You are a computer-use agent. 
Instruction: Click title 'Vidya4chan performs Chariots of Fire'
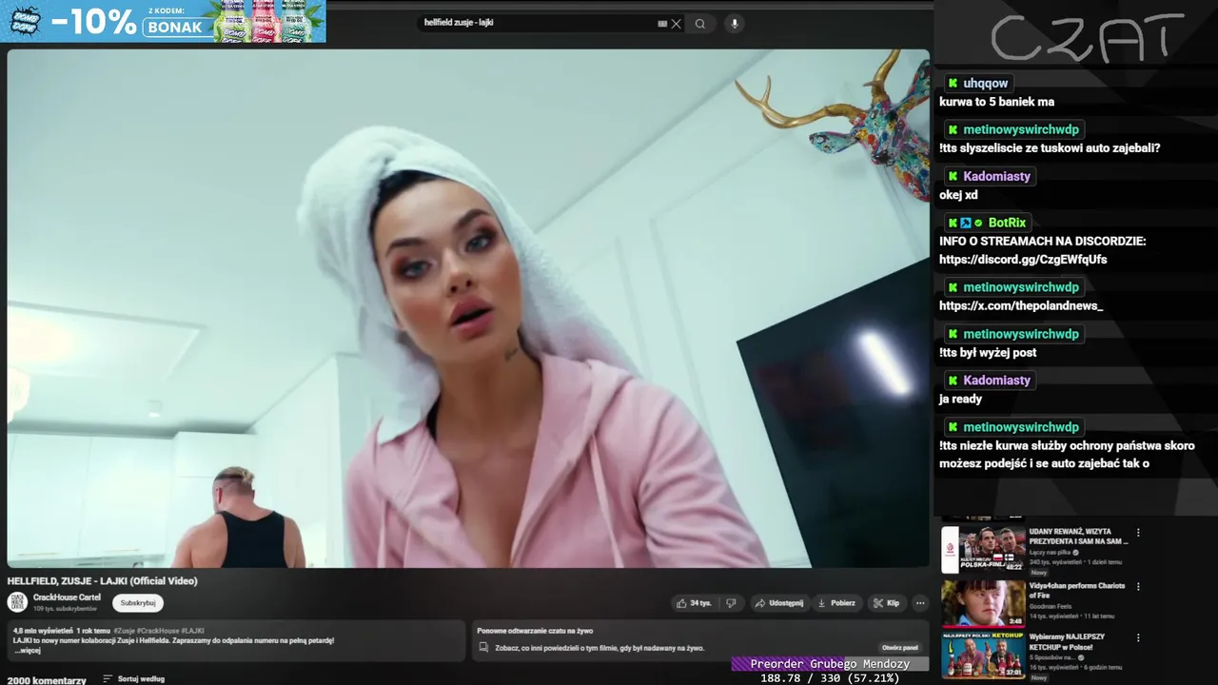pos(1077,590)
